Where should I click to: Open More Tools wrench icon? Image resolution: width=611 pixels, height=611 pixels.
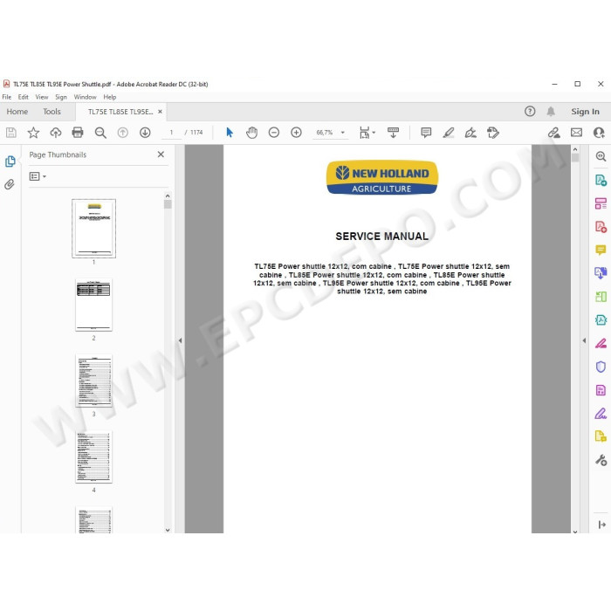pyautogui.click(x=601, y=460)
